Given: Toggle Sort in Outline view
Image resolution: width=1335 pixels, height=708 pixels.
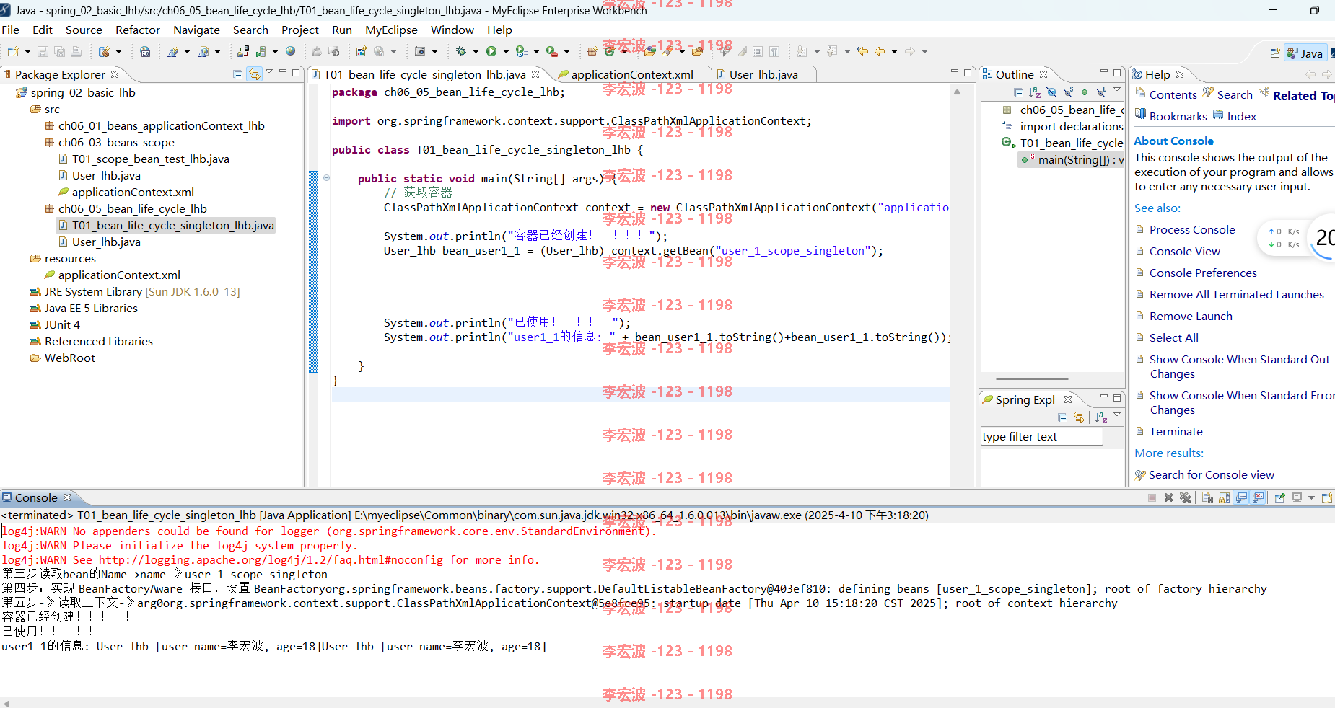Looking at the screenshot, I should (x=1035, y=92).
